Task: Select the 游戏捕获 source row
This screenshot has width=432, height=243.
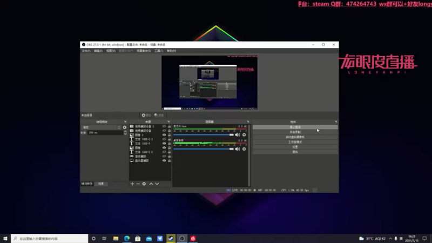Action: point(150,156)
